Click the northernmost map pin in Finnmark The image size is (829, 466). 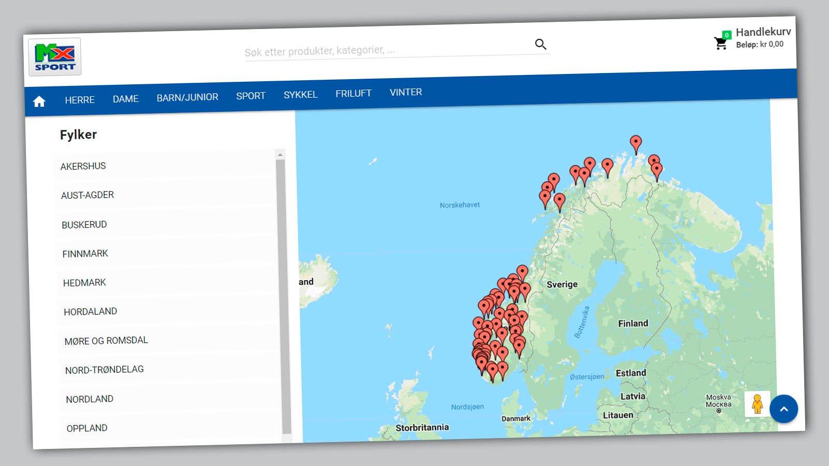tap(636, 143)
